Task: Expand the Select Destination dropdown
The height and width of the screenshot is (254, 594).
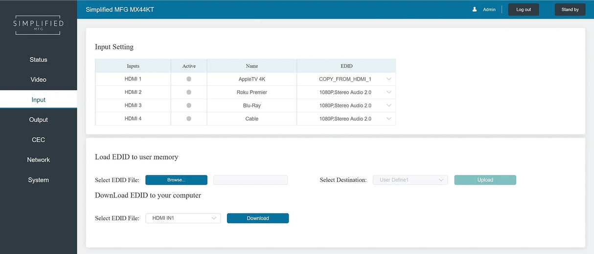Action: pos(410,180)
